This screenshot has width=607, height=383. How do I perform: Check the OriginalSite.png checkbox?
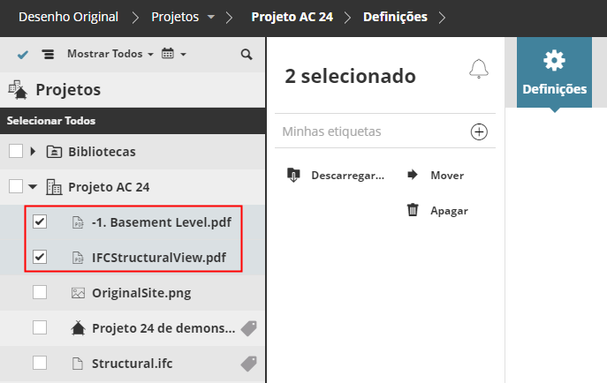click(x=40, y=292)
